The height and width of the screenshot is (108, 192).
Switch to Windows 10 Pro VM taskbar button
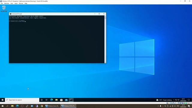(68, 106)
